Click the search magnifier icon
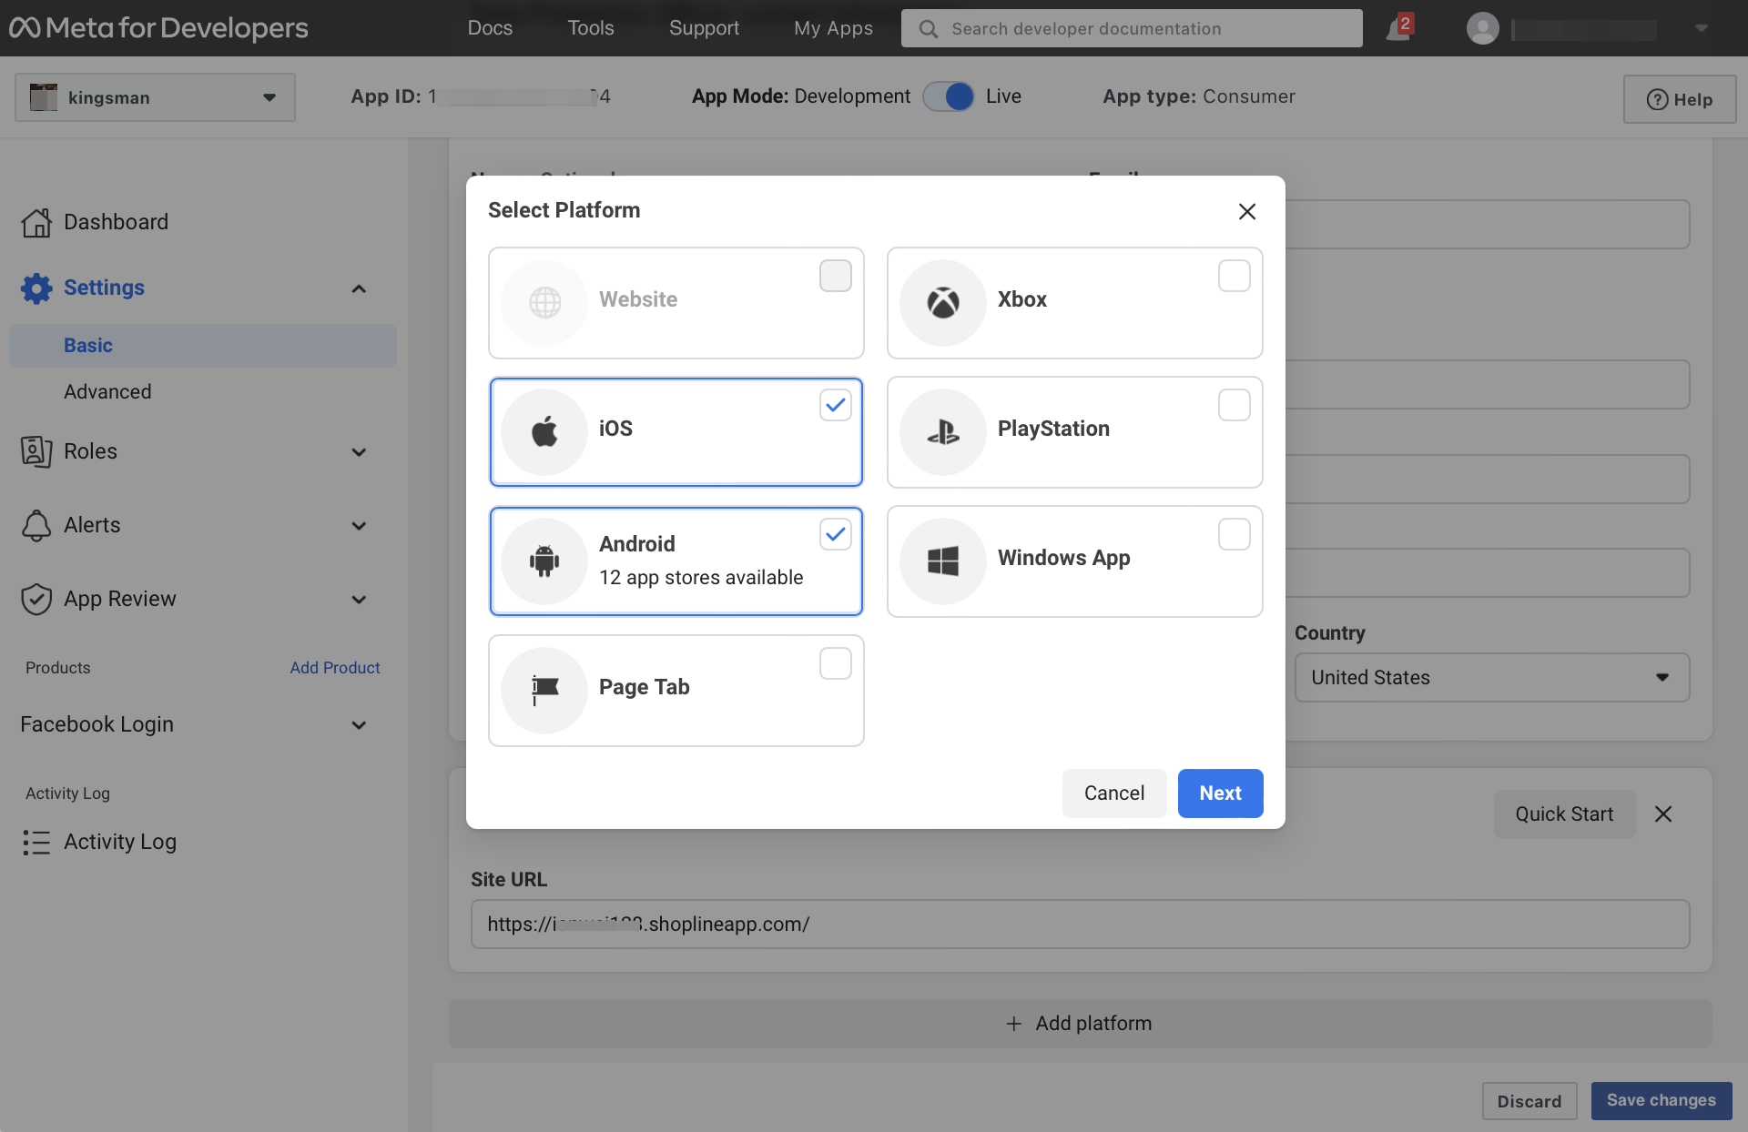The image size is (1748, 1132). tap(928, 29)
